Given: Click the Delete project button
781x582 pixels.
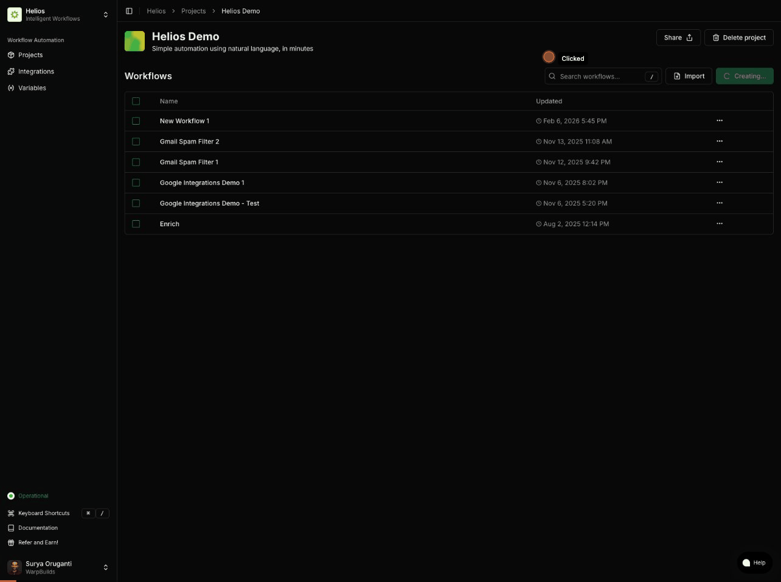Looking at the screenshot, I should point(738,37).
